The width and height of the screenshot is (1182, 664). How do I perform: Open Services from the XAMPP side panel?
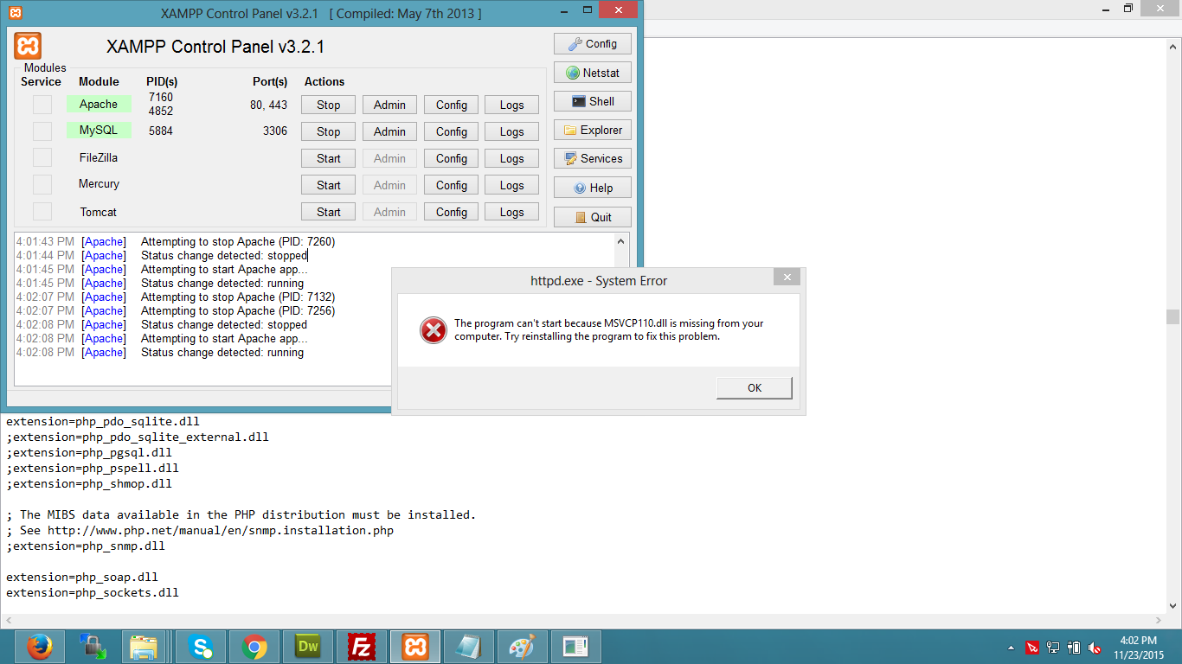pyautogui.click(x=593, y=158)
